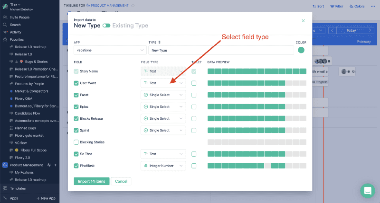Open VC flow favorite

20,143
